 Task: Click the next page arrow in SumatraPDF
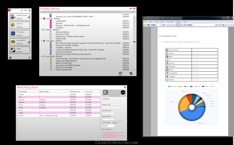tap(170, 25)
